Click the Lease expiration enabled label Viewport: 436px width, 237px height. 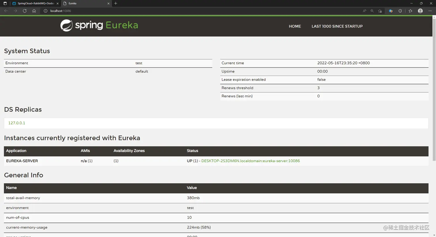(244, 80)
